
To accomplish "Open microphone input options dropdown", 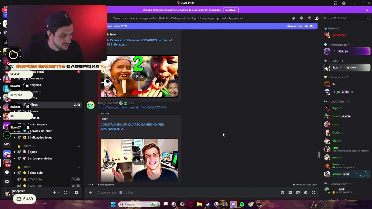I will (x=59, y=192).
